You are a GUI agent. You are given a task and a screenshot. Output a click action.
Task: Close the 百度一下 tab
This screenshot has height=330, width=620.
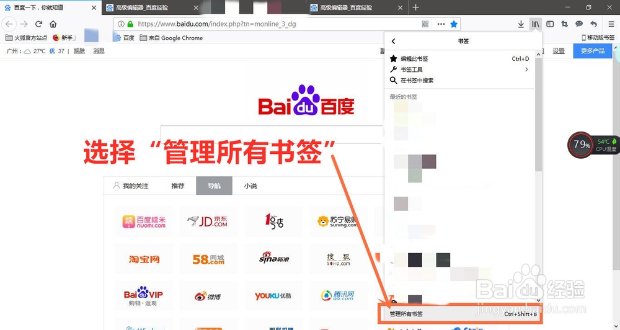tap(94, 7)
